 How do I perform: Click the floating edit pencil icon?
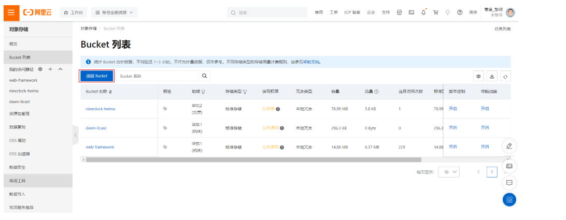pos(510,146)
